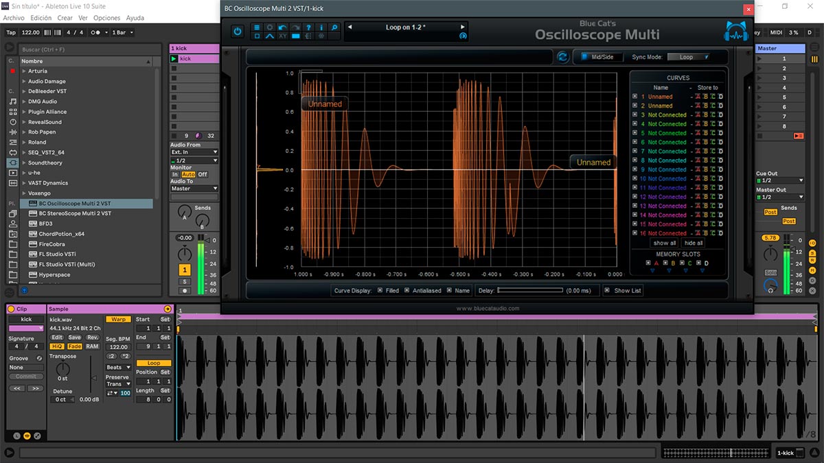The height and width of the screenshot is (463, 824).
Task: Open the Ver menu
Action: (x=83, y=18)
